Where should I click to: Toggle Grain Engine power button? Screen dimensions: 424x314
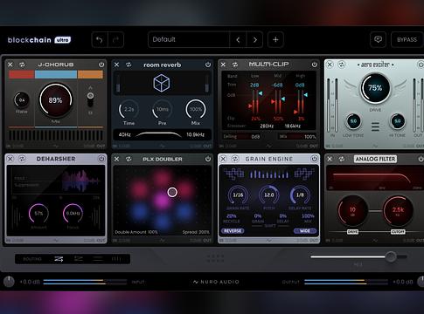[314, 159]
